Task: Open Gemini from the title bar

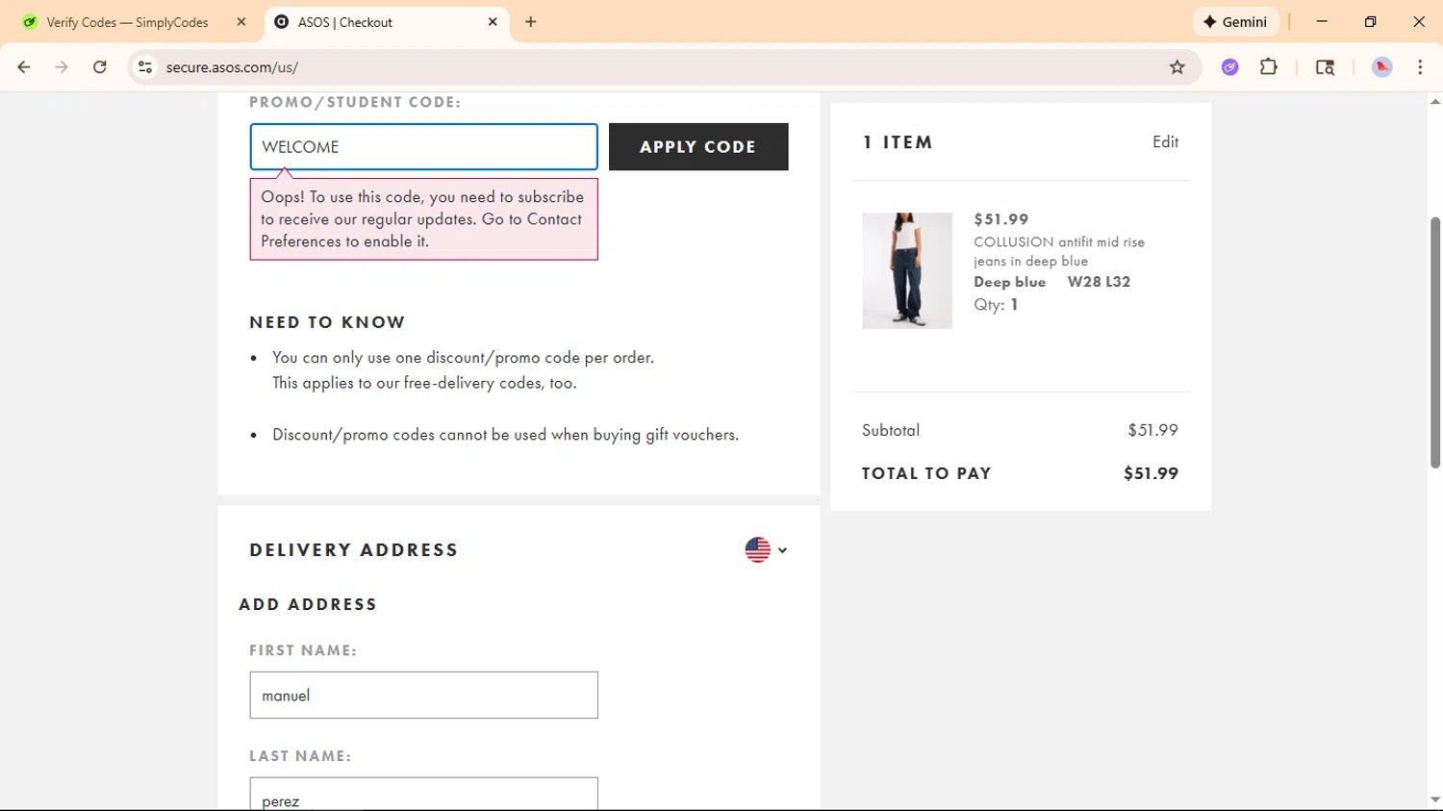Action: coord(1235,22)
